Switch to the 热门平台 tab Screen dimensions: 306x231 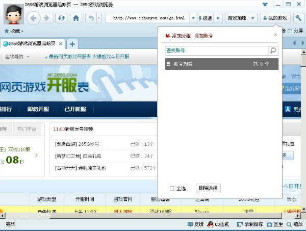click(x=27, y=129)
